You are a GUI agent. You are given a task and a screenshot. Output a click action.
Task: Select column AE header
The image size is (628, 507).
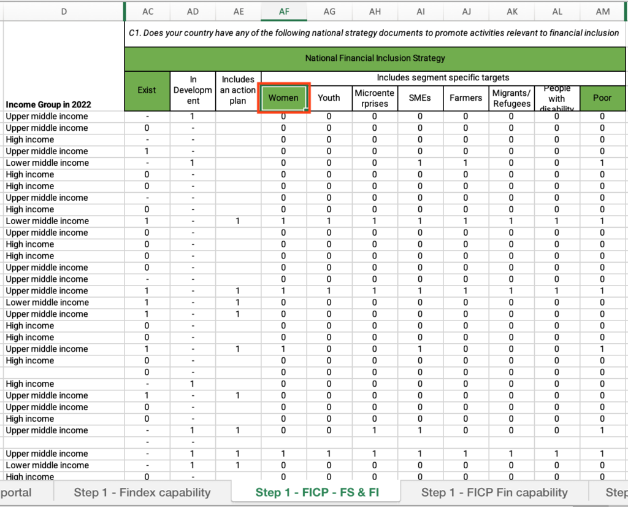click(239, 12)
